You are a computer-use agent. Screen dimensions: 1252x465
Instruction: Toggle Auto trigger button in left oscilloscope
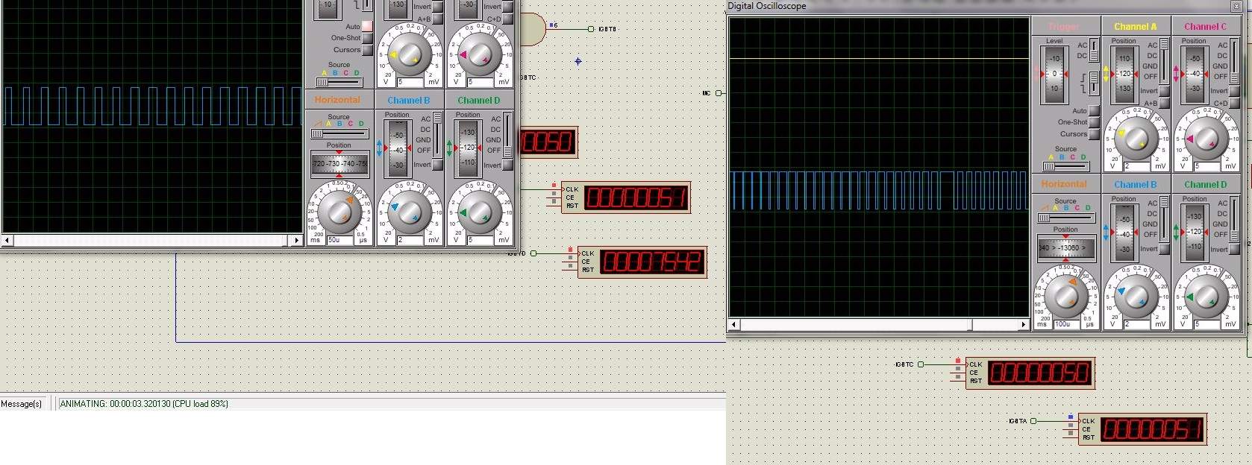click(367, 26)
